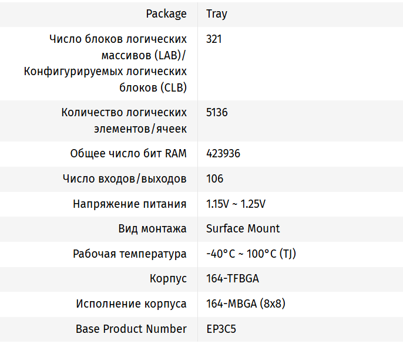Viewport: 403px width, 344px height.
Task: Click the "Вид монтажа" label
Action: pos(152,228)
